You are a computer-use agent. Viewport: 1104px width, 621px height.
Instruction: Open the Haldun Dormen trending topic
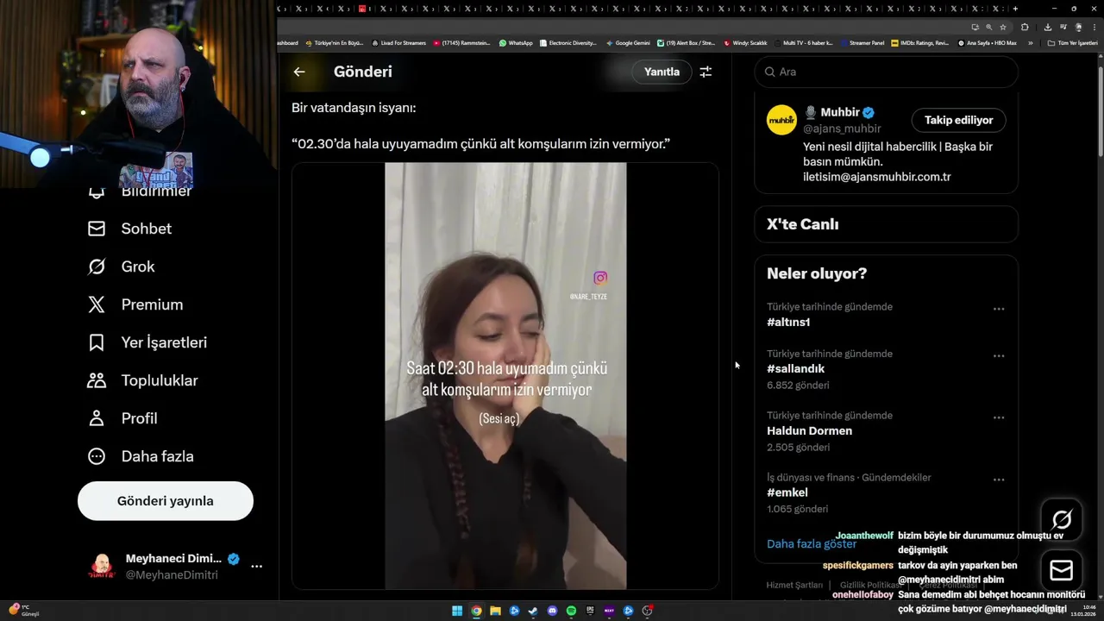click(x=809, y=430)
